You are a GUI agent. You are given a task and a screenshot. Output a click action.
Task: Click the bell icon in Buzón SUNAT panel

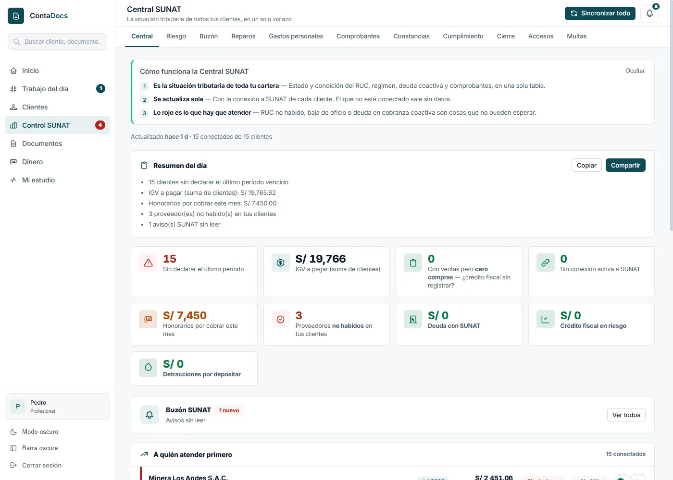150,415
